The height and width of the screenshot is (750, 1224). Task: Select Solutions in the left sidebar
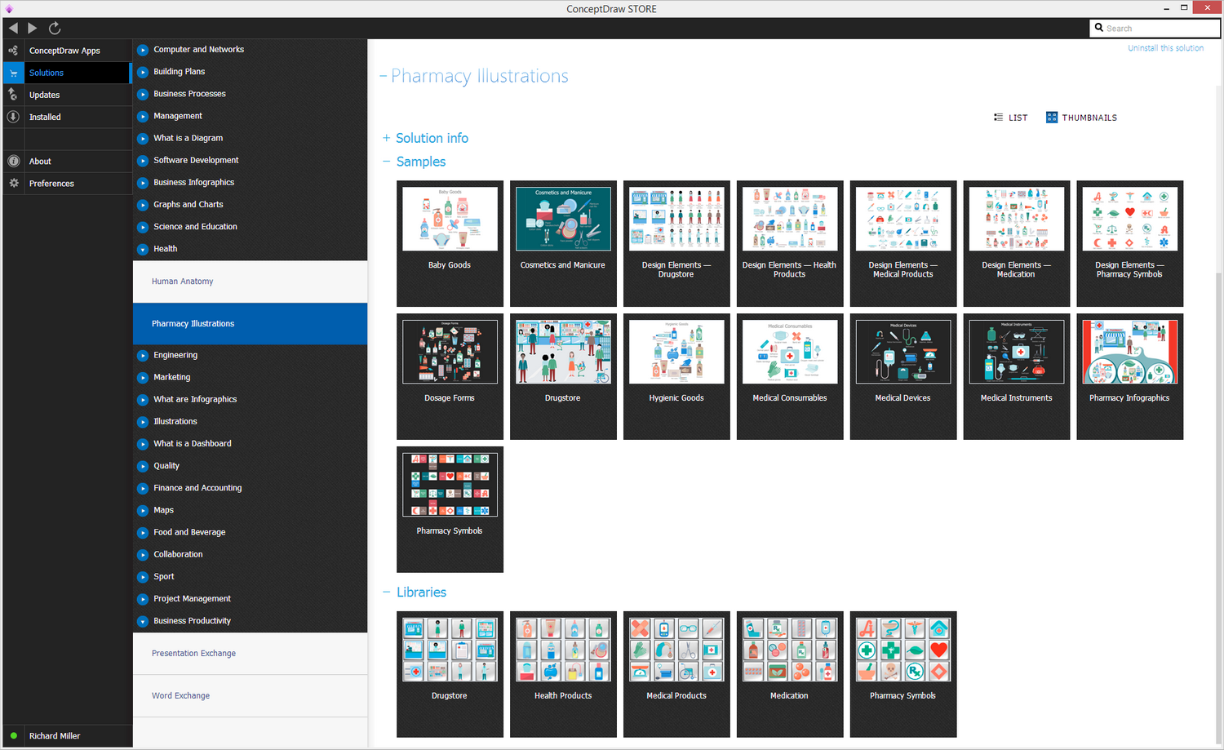(67, 73)
